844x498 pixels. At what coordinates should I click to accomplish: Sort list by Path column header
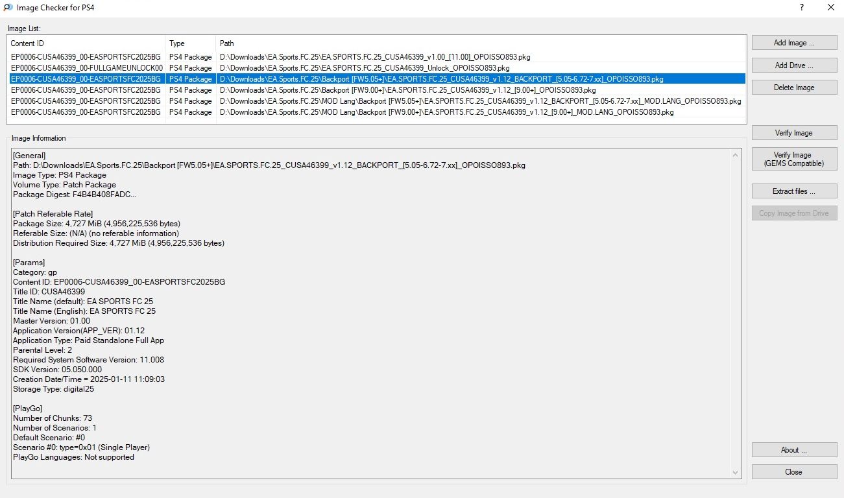point(481,43)
